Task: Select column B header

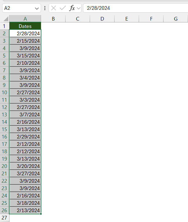Action: [x=53, y=19]
